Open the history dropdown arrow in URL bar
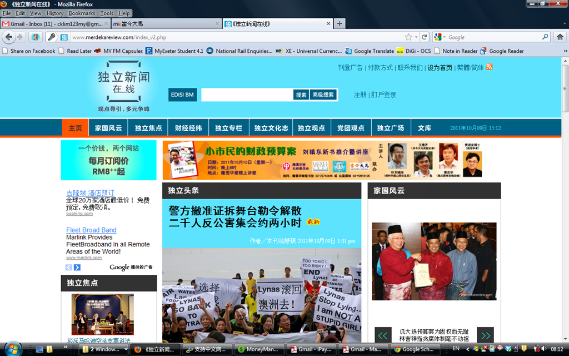The height and width of the screenshot is (356, 569). point(417,37)
